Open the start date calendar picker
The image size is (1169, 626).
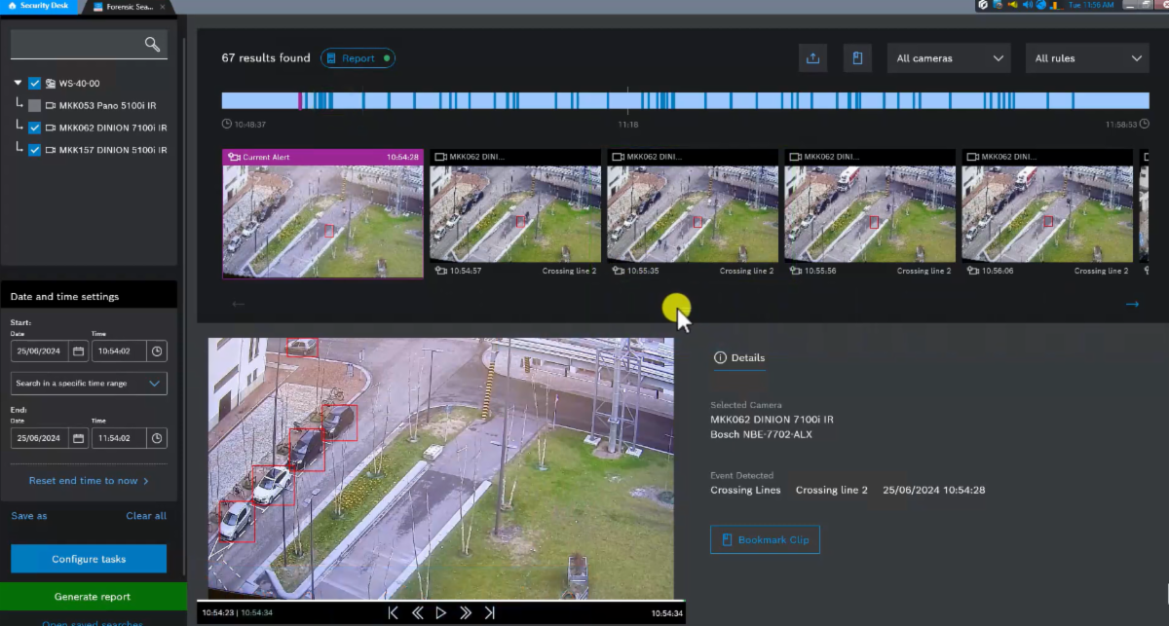(78, 351)
